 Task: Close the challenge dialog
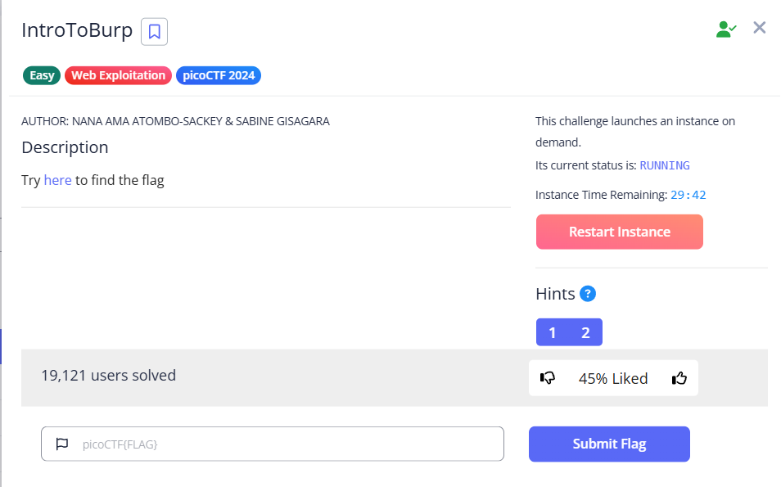(759, 27)
